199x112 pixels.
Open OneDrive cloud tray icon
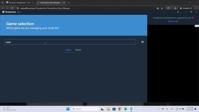coord(163,109)
